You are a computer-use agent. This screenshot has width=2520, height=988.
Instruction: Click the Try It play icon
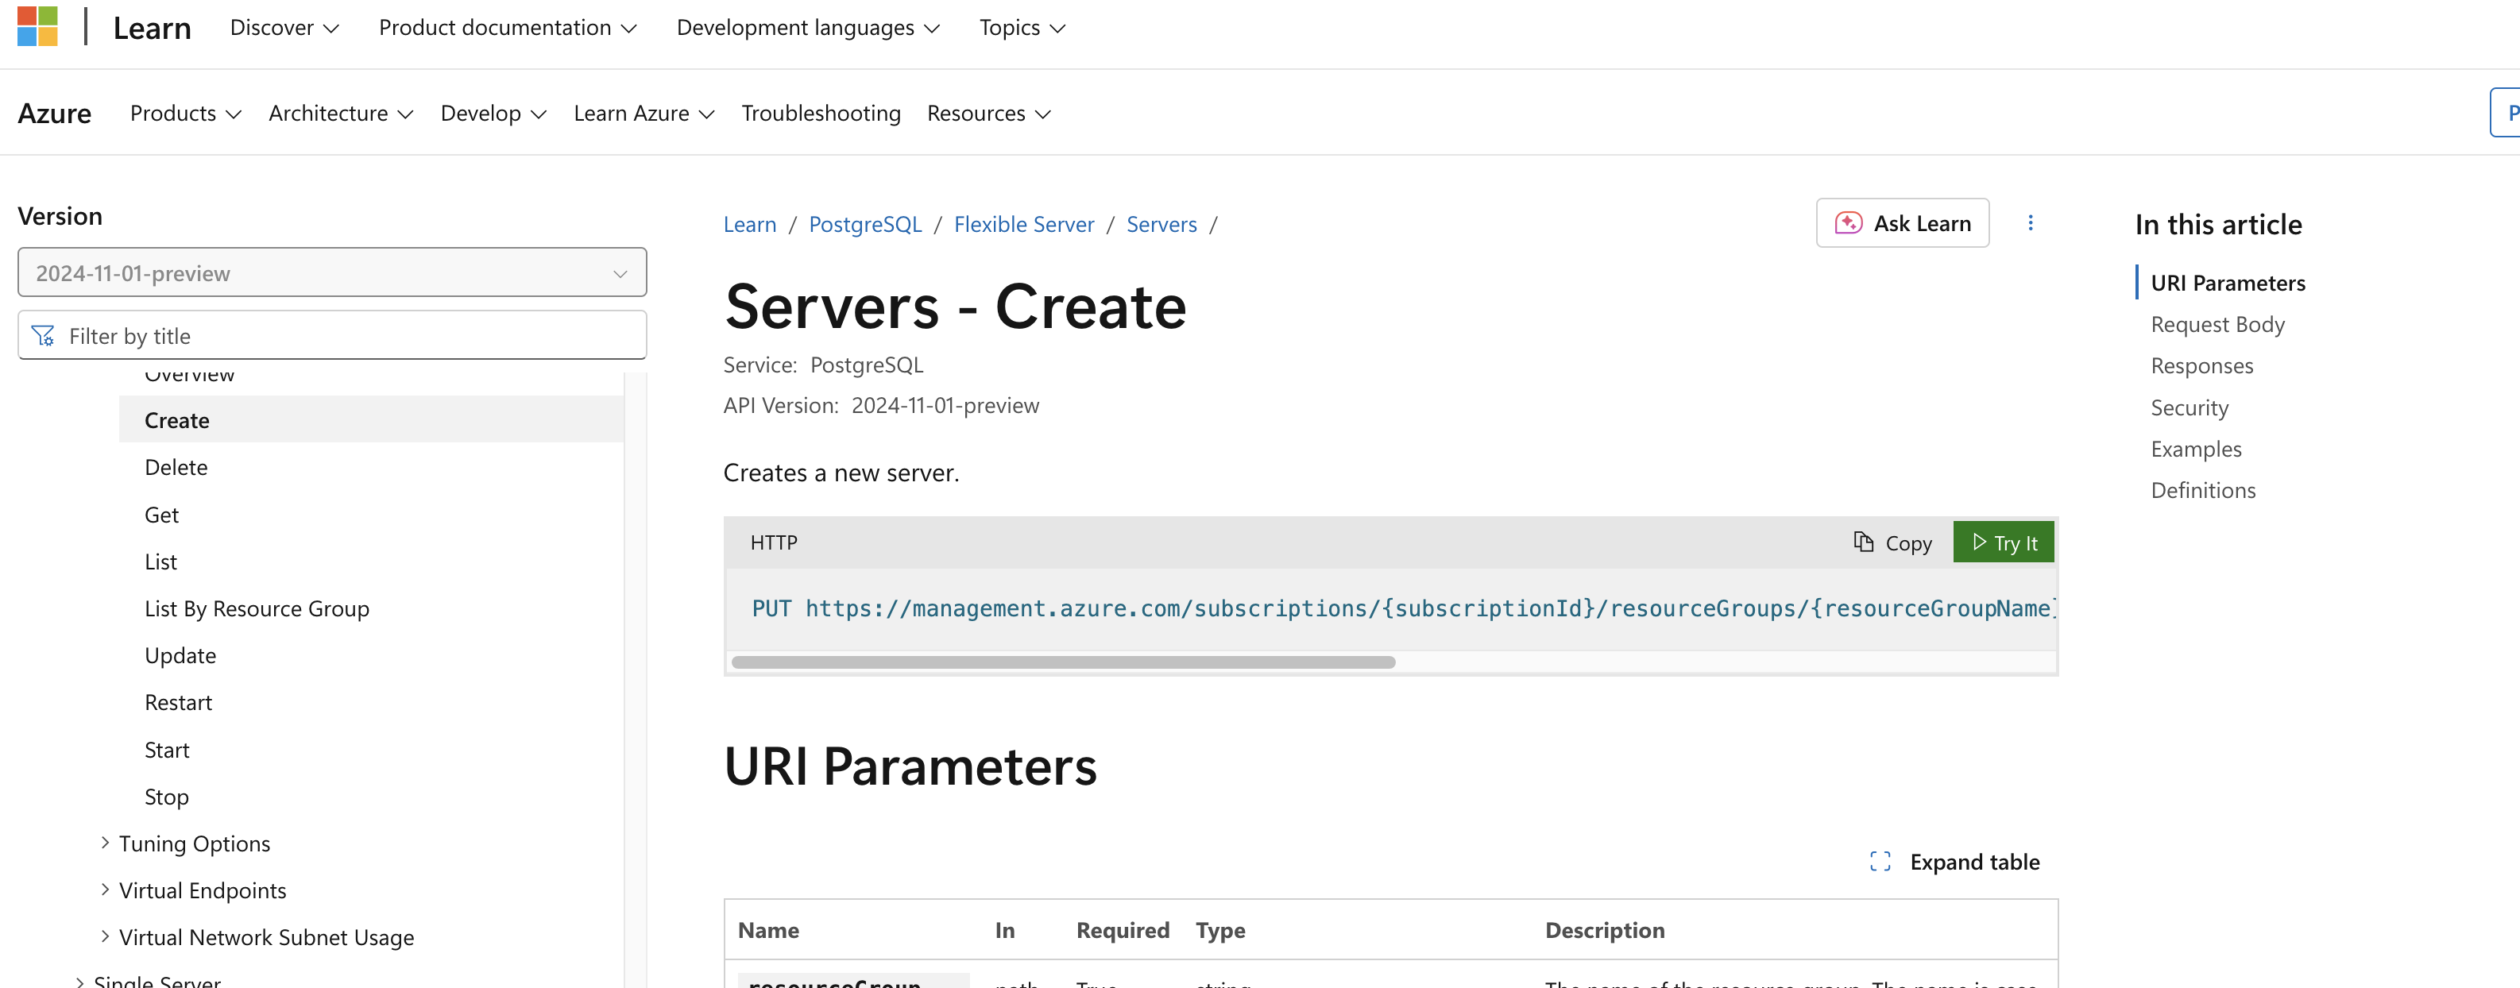click(1979, 542)
